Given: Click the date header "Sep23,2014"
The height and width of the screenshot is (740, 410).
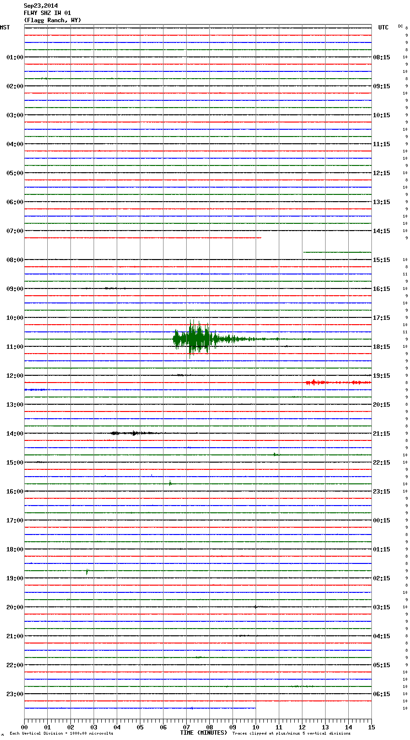Looking at the screenshot, I should coord(41,6).
